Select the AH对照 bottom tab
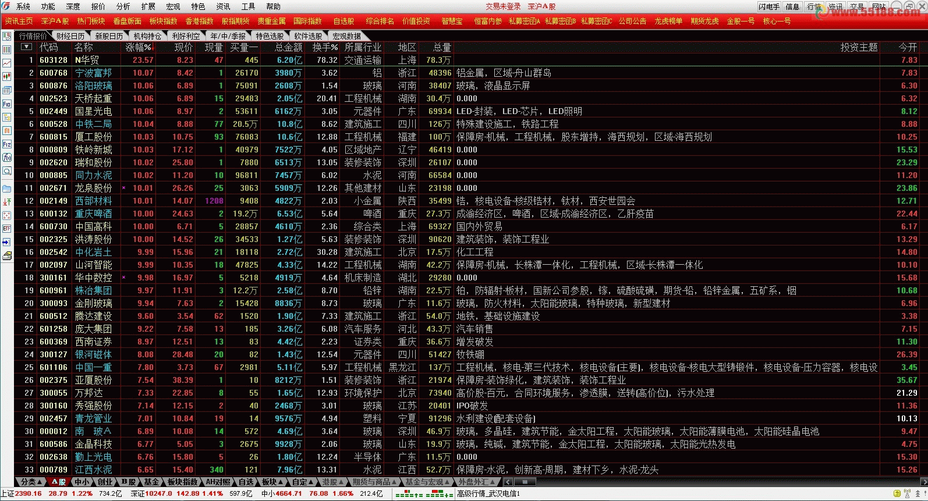928x501 pixels. pos(218,482)
